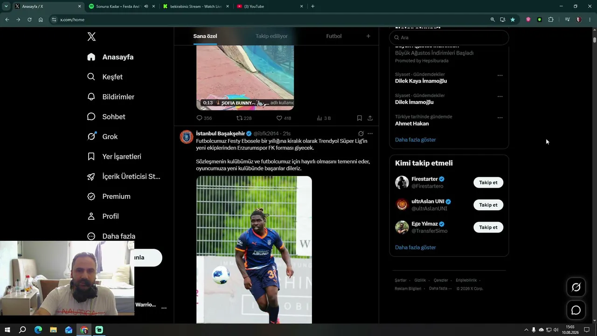Switch to the Takip ediliyor tab
Viewport: 597px width, 336px height.
point(271,36)
